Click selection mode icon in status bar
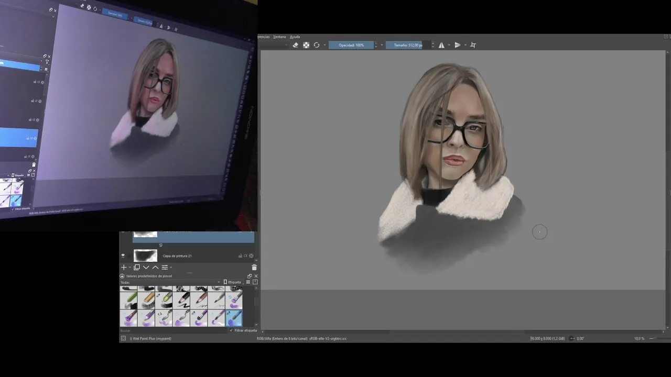This screenshot has width=671, height=377. click(123, 338)
